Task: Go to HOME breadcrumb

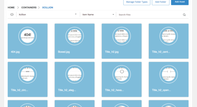Action: click(11, 7)
